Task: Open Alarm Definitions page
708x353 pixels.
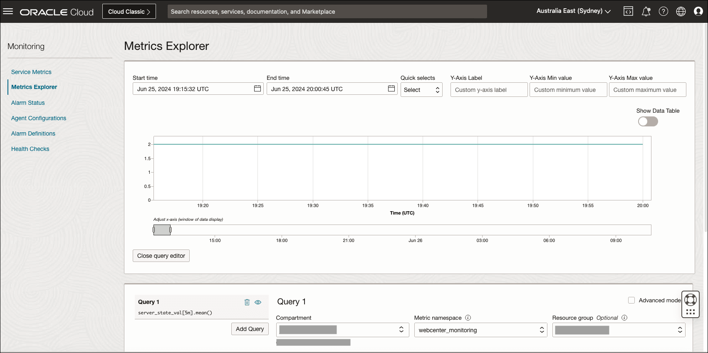Action: tap(33, 133)
